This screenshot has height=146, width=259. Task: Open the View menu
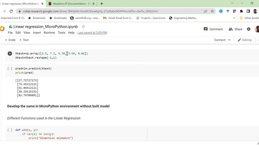[x=27, y=32]
